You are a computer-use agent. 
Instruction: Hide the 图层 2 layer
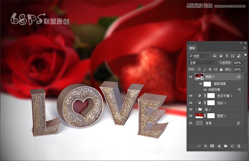pyautogui.click(x=191, y=116)
